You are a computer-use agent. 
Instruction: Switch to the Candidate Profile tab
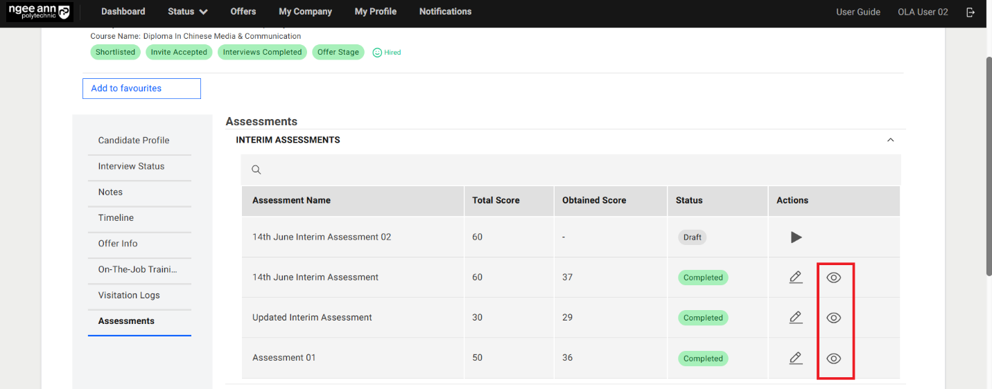pyautogui.click(x=134, y=141)
